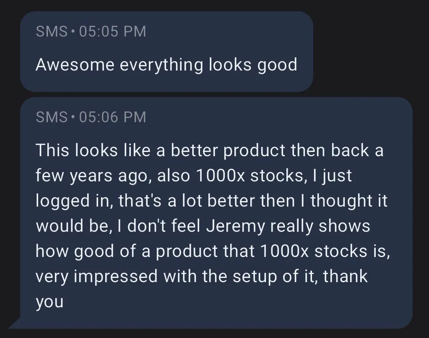
Task: Click the dot separator before 05:06 PM
Action: tap(73, 118)
